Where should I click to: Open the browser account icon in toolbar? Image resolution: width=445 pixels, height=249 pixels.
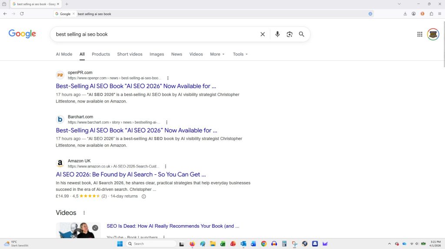click(x=414, y=13)
